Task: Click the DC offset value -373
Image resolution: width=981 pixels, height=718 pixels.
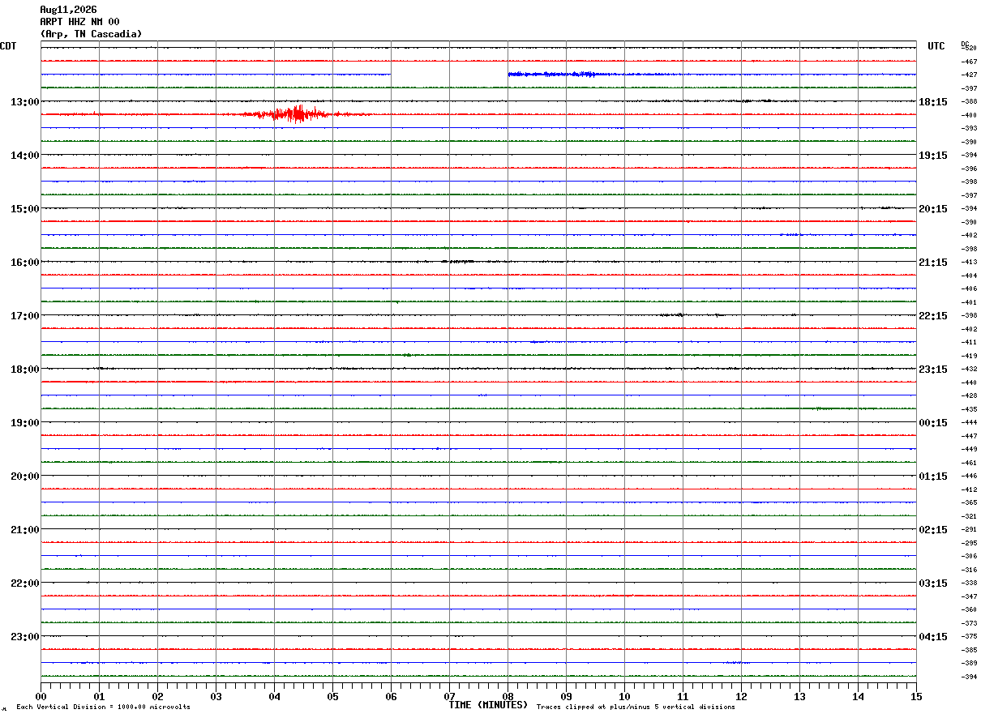Action: coord(969,623)
